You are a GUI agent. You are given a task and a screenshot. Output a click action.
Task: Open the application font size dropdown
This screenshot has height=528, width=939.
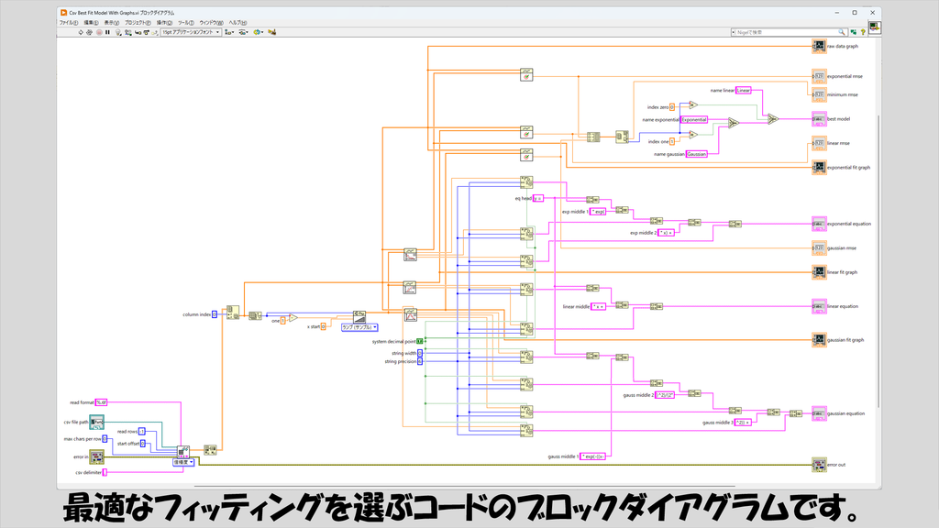pyautogui.click(x=191, y=32)
